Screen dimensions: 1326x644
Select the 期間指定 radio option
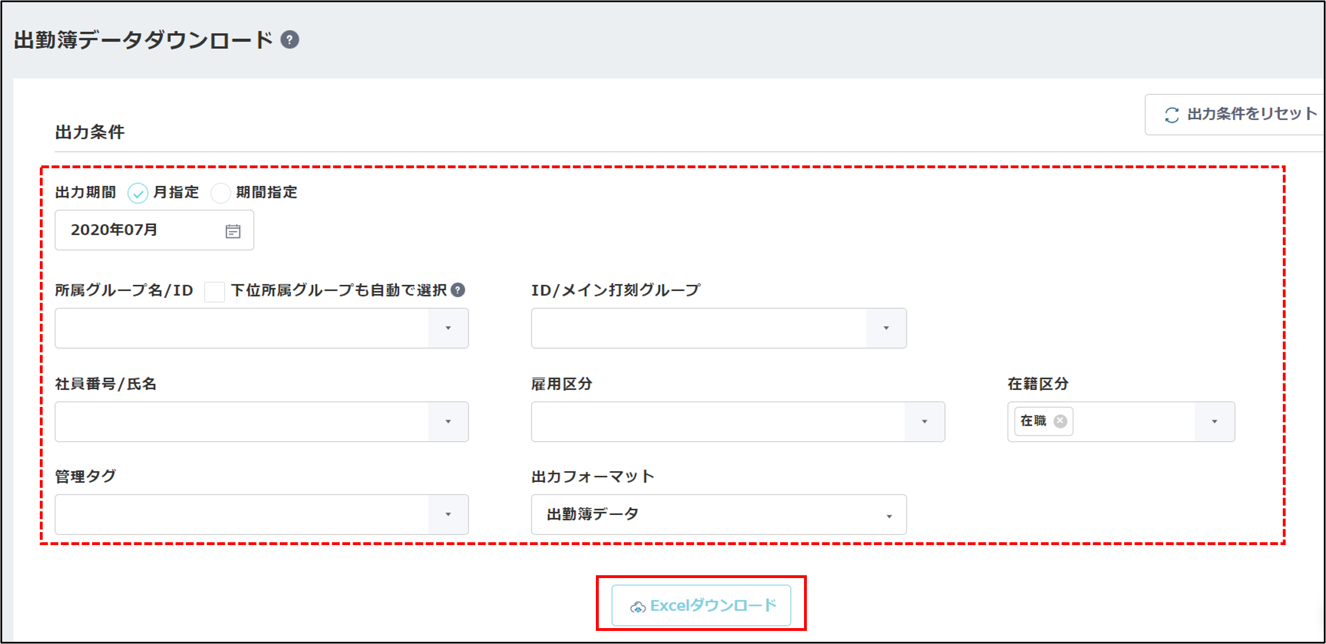(x=220, y=193)
